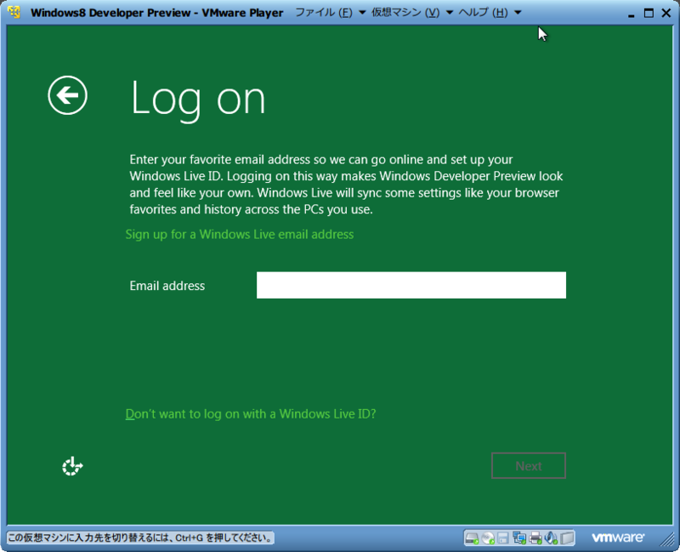This screenshot has height=552, width=680.
Task: Click the back arrow circle icon
Action: click(68, 95)
